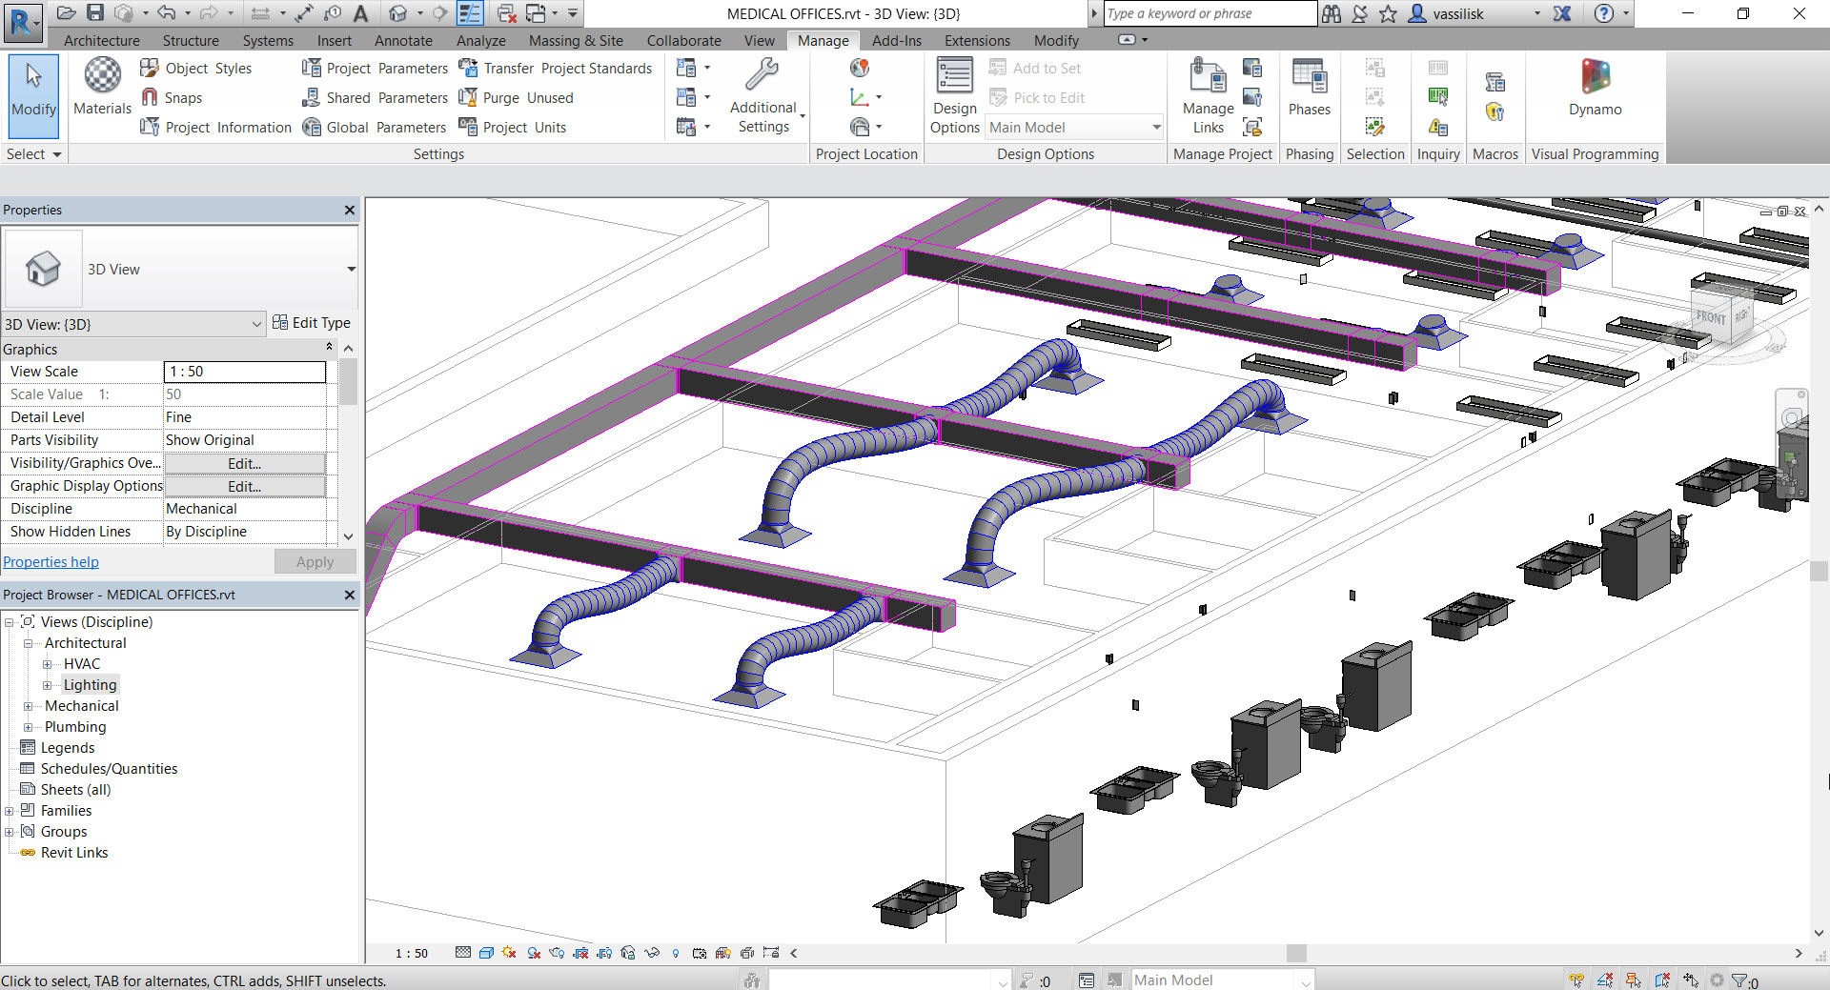Open the Properties help link
The image size is (1830, 990).
51,561
